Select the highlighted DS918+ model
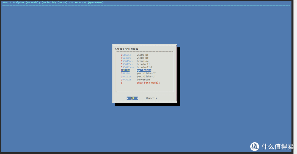Screen dimensions: 297x154 point(136,70)
